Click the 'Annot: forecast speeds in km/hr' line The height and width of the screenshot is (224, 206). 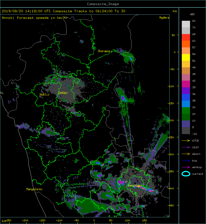(x=35, y=18)
